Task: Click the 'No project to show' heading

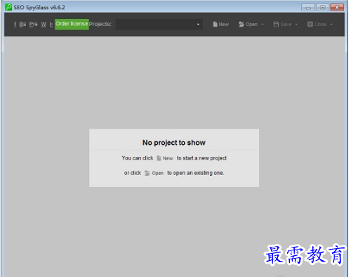Action: [174, 143]
